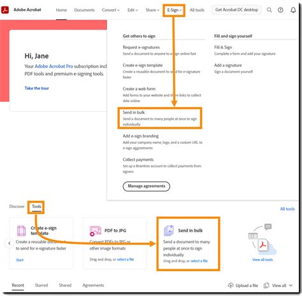Click the Upload a file button
Image resolution: width=302 pixels, height=296 pixels.
click(x=243, y=285)
